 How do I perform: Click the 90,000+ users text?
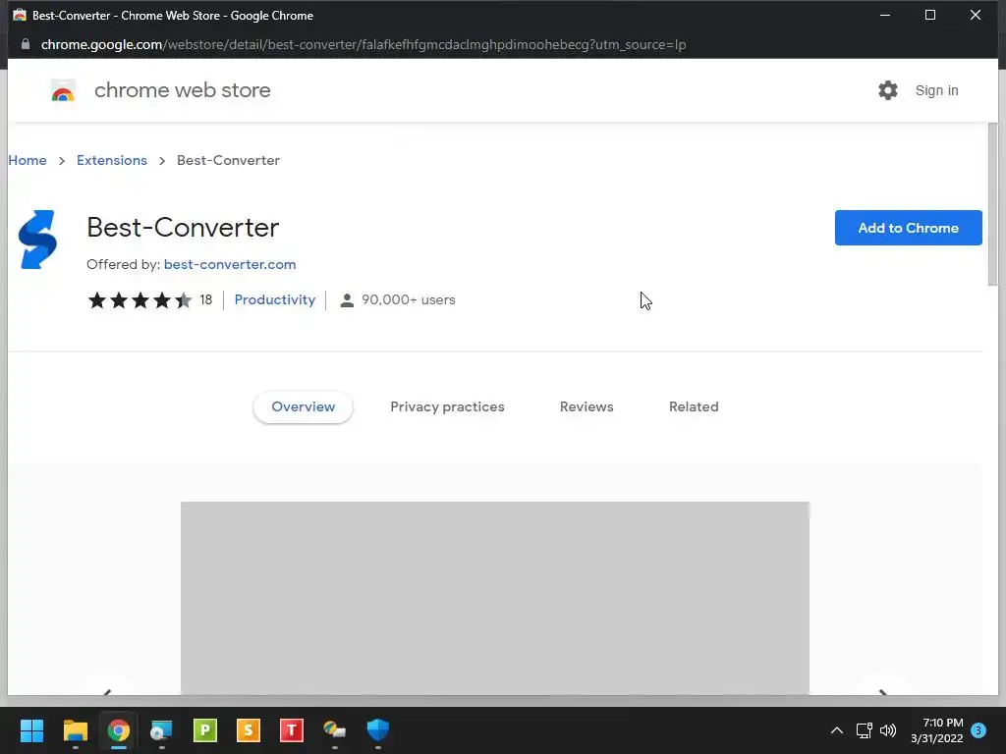[408, 299]
